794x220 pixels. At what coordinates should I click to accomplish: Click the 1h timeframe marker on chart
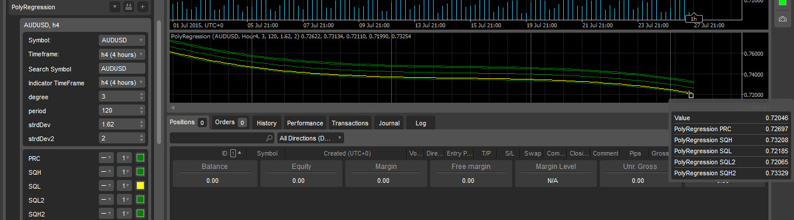click(x=693, y=19)
